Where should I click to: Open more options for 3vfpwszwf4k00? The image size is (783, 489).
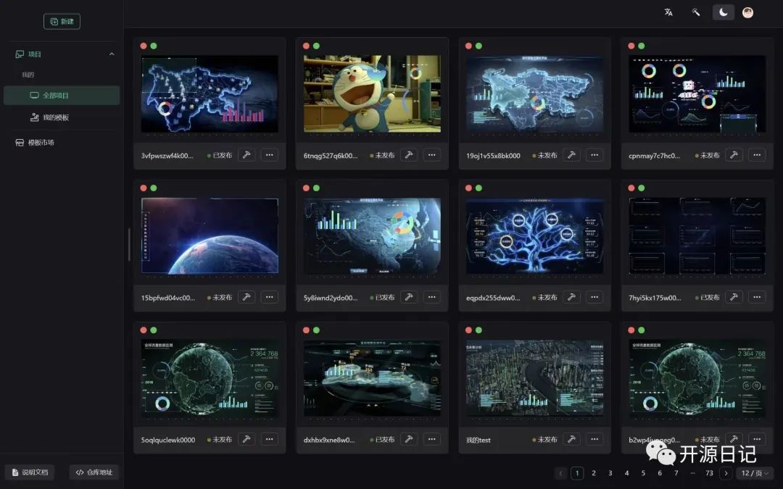(269, 155)
